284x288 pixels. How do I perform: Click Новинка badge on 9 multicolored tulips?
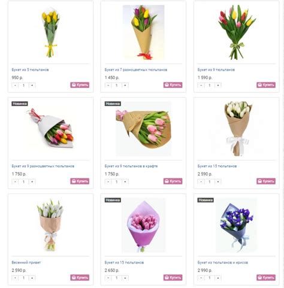pyautogui.click(x=20, y=104)
